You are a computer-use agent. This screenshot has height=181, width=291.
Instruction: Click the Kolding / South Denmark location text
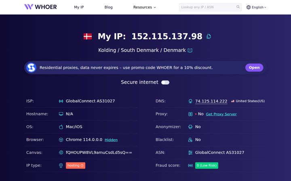[142, 50]
